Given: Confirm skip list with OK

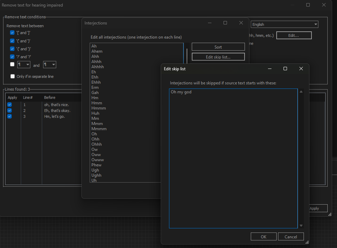Looking at the screenshot, I should (x=263, y=237).
